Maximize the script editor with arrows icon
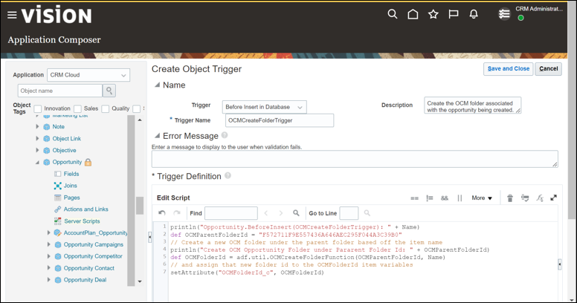 [x=553, y=198]
